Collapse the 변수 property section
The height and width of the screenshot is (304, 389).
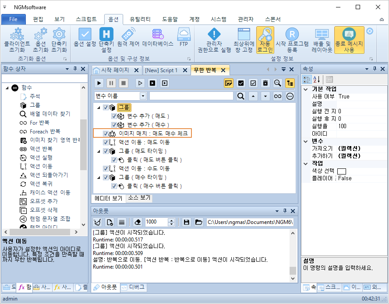(306, 141)
